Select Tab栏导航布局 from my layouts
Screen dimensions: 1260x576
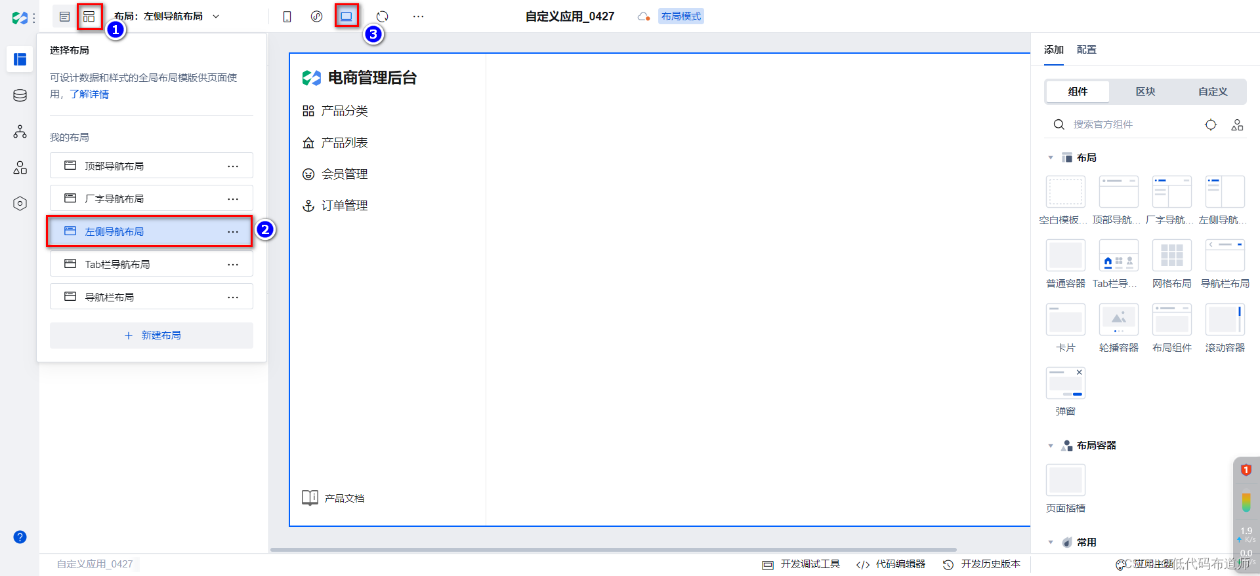click(152, 264)
